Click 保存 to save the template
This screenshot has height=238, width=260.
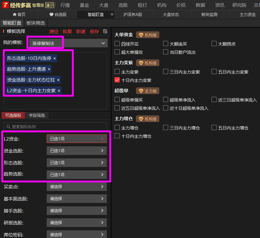coord(94,32)
